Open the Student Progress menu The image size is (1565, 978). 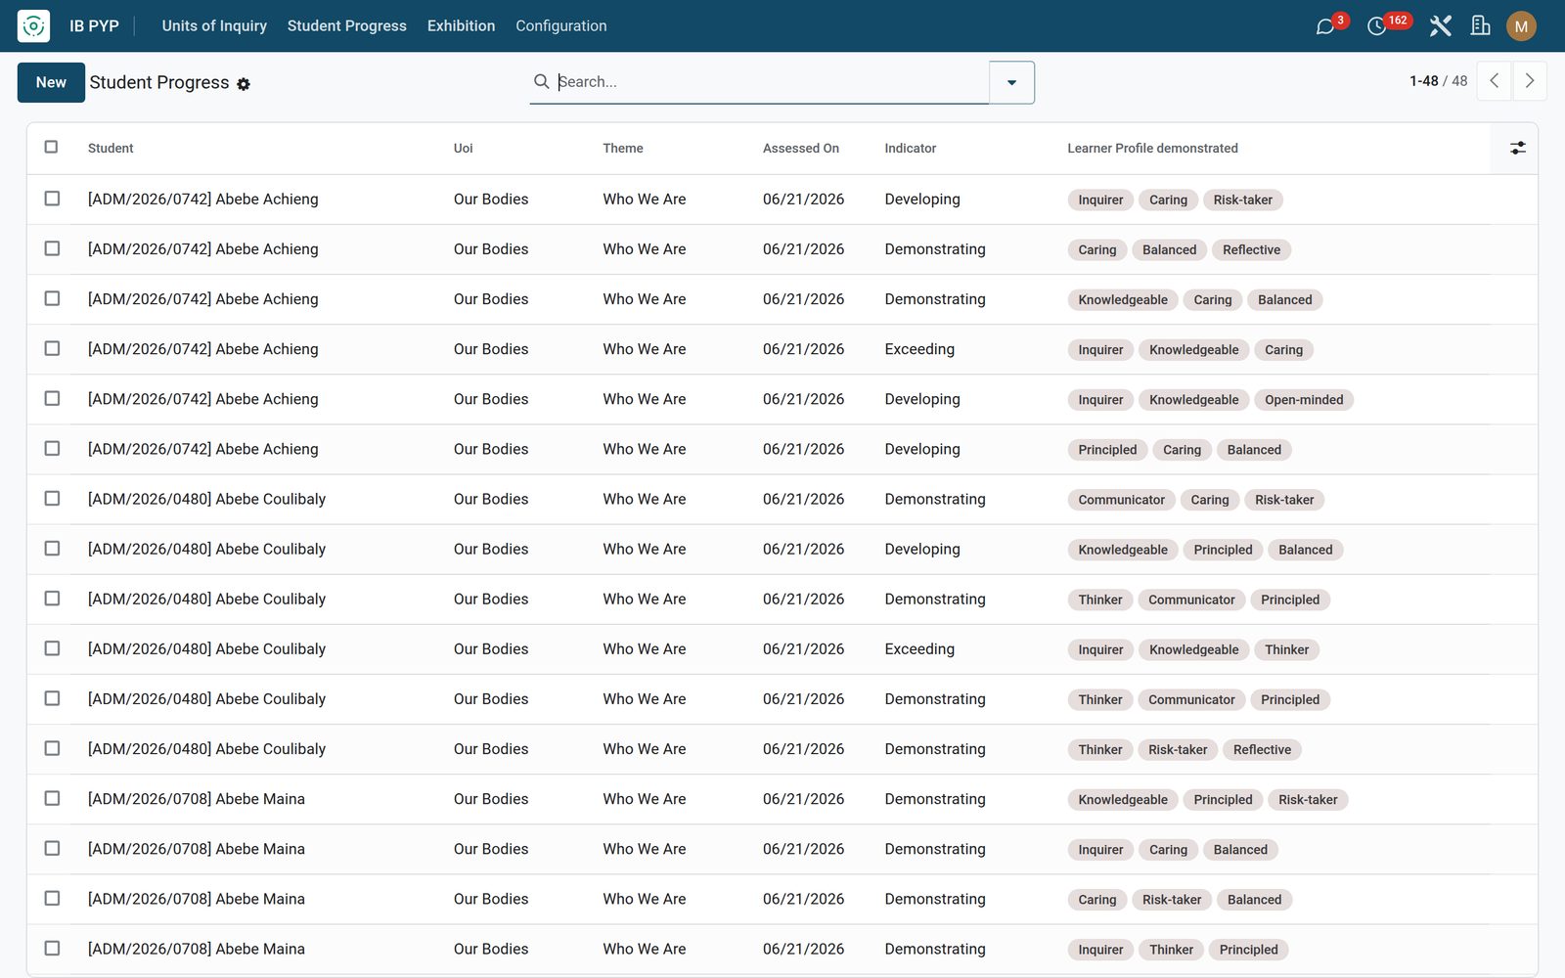(x=347, y=25)
